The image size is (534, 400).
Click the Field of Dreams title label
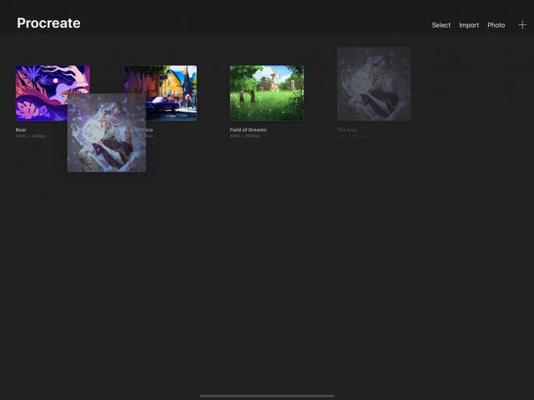[248, 130]
